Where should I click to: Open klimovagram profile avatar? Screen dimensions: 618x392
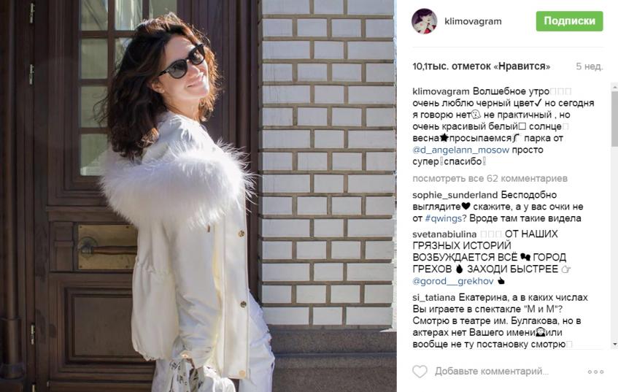coord(425,21)
